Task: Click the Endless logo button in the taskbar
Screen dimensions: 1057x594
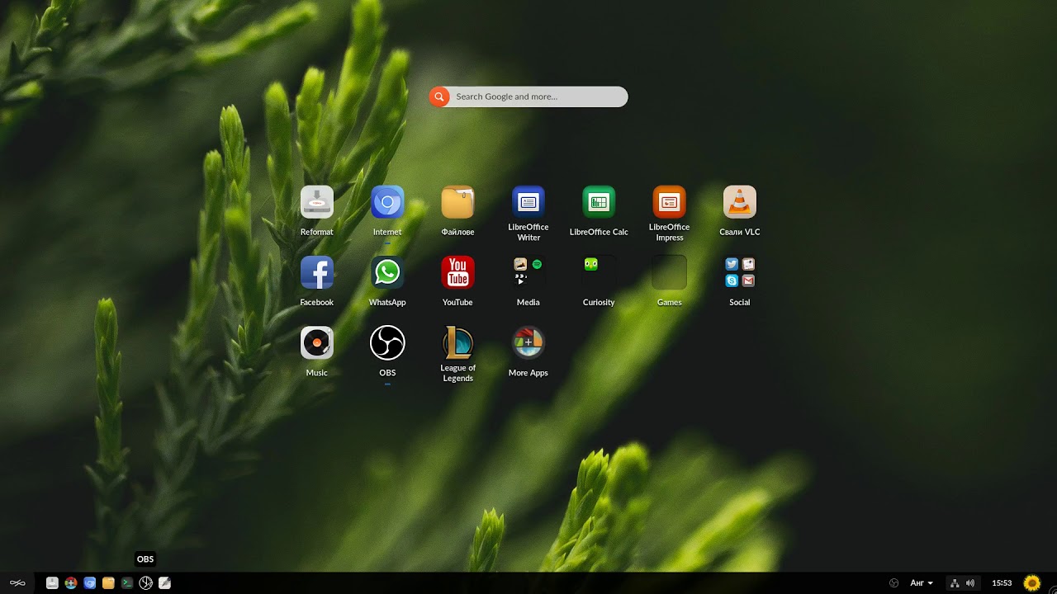Action: [17, 583]
